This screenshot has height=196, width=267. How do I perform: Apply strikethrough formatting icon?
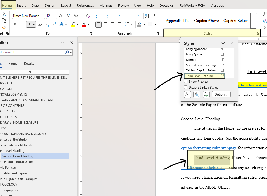(40, 24)
